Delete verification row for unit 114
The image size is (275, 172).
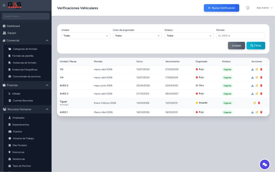pyautogui.click(x=261, y=77)
